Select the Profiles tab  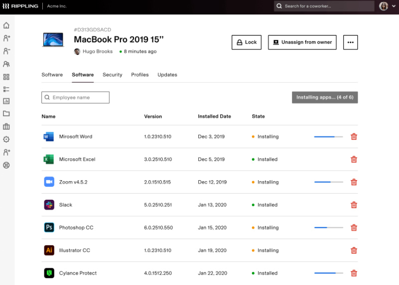[139, 75]
